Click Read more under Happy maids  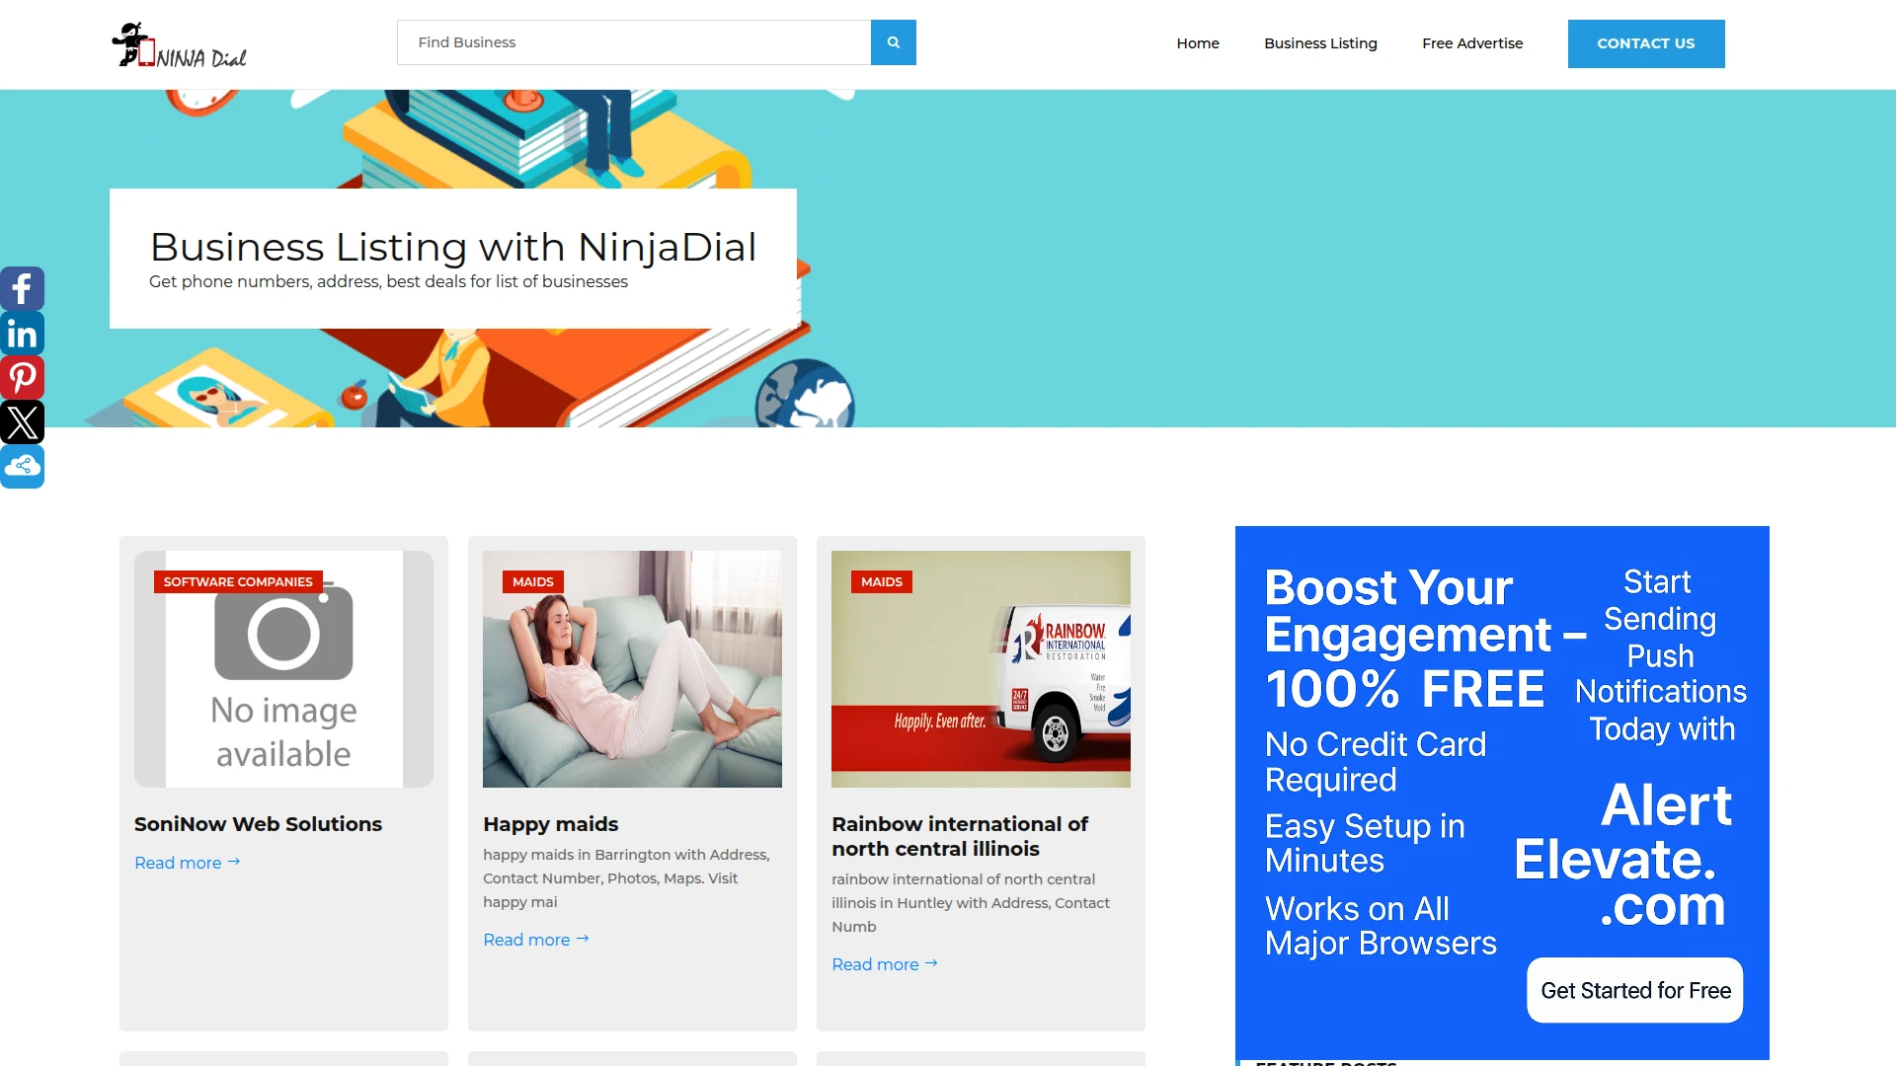[536, 940]
